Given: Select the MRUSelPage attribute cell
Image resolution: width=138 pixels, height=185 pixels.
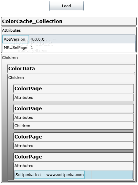Looking at the screenshot, I should tap(15, 48).
